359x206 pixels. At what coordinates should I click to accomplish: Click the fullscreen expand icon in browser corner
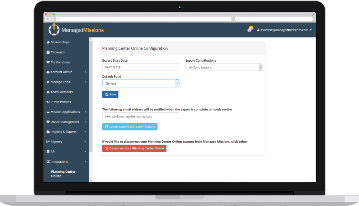(313, 15)
